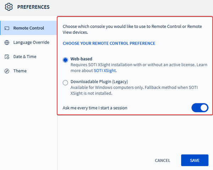Choose the Downloadable Plugin (Legacy) radio button

65,83
